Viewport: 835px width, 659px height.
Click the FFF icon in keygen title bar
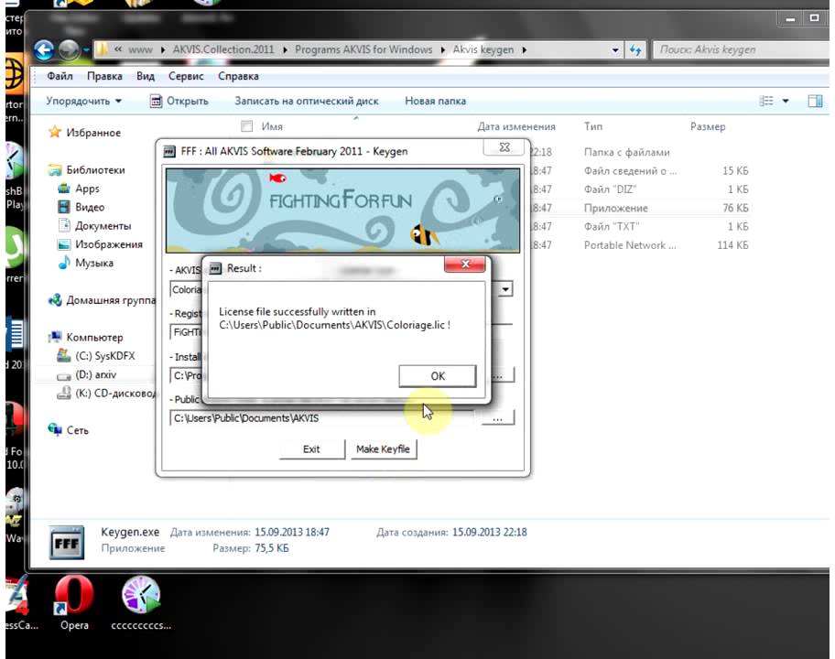[x=169, y=152]
